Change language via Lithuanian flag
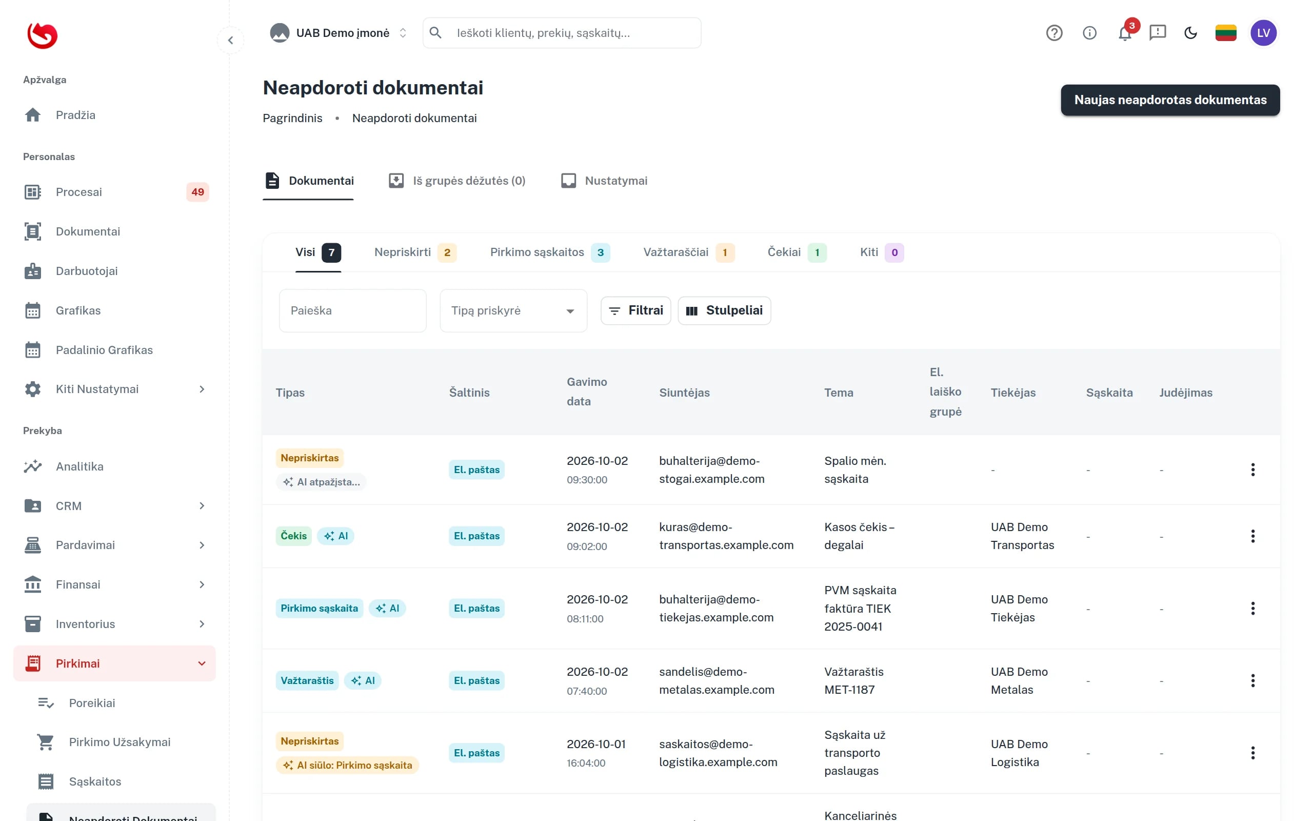The image size is (1313, 821). pyautogui.click(x=1226, y=33)
